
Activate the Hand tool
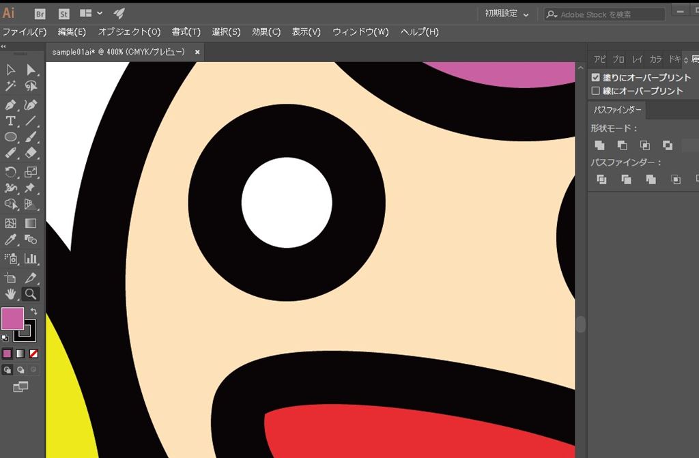click(x=10, y=294)
